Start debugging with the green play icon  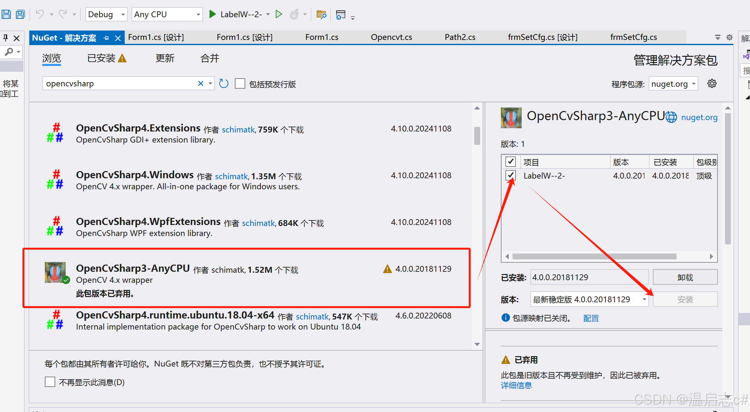coord(212,14)
